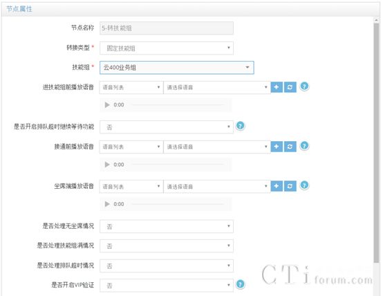383x296 pixels.
Task: Add voice for 进技能组前播放语音 with plus icon
Action: point(277,87)
